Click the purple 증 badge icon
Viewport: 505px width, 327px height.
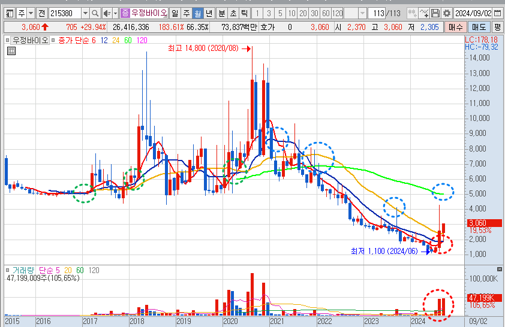click(125, 13)
